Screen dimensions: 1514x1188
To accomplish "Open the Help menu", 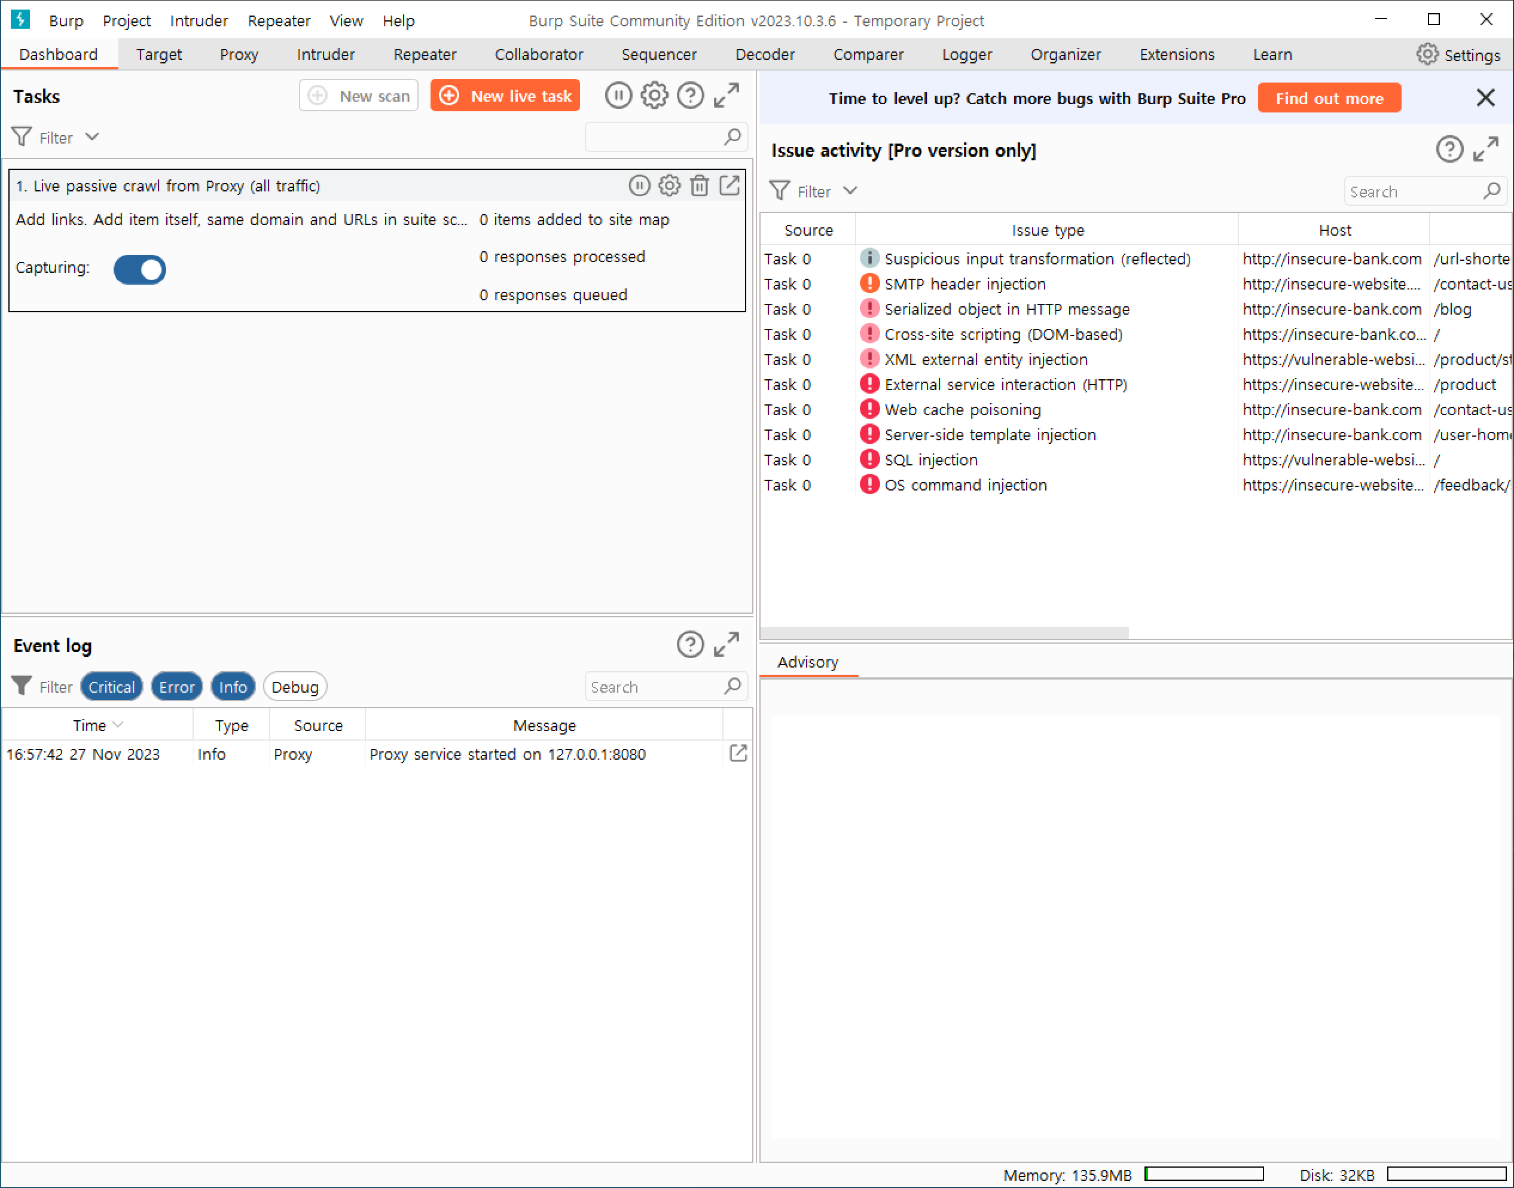I will pyautogui.click(x=398, y=21).
